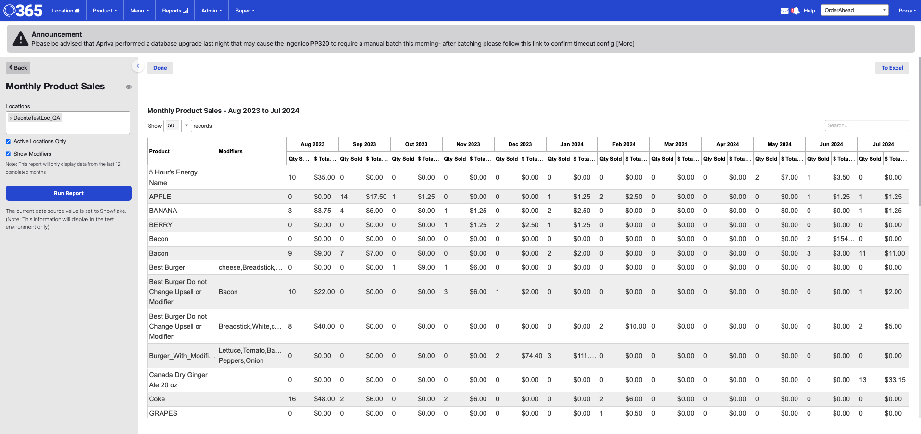Open the Admin menu
The image size is (921, 434).
pyautogui.click(x=212, y=11)
